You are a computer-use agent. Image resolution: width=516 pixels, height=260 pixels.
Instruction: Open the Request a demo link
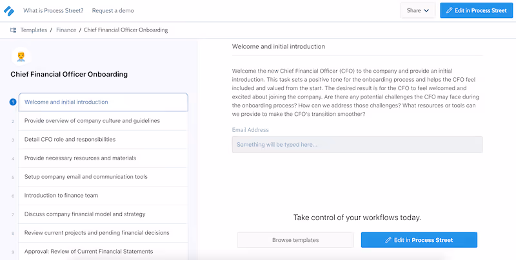(113, 10)
